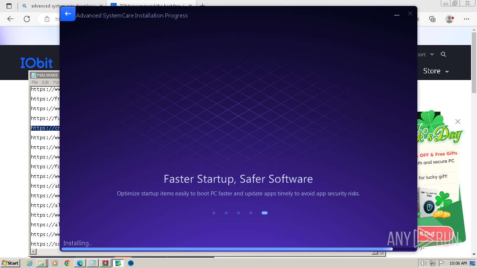The image size is (477, 268).
Task: Expand the Store dropdown on IObit site
Action: [436, 71]
